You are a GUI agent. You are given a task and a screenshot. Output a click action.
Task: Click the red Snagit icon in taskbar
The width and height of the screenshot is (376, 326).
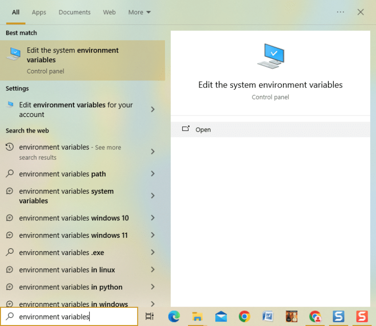coord(362,316)
